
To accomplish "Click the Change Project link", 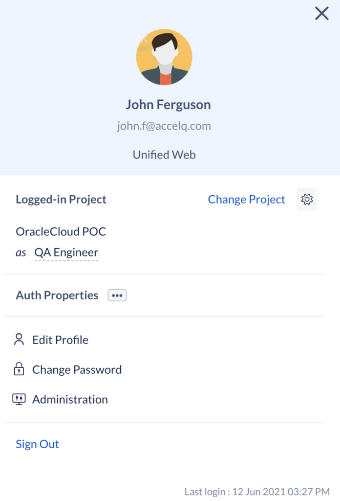I will (246, 200).
